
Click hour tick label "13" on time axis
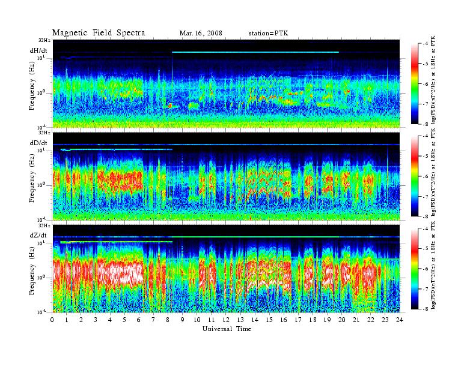point(240,320)
